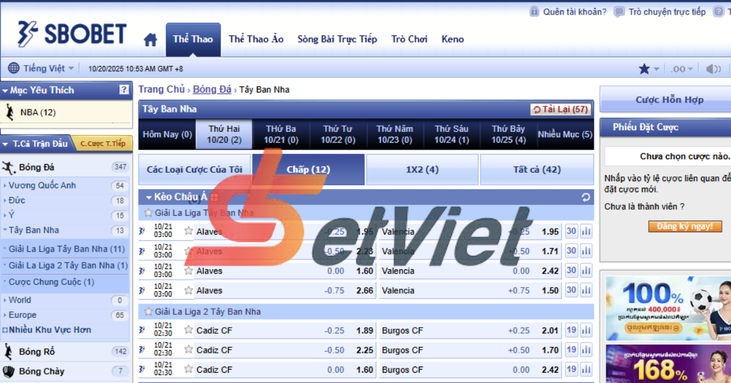
Task: Select the 1X2 (4) bet type tab
Action: (x=422, y=170)
